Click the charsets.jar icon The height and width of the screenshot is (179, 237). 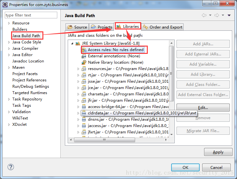[x=84, y=94]
